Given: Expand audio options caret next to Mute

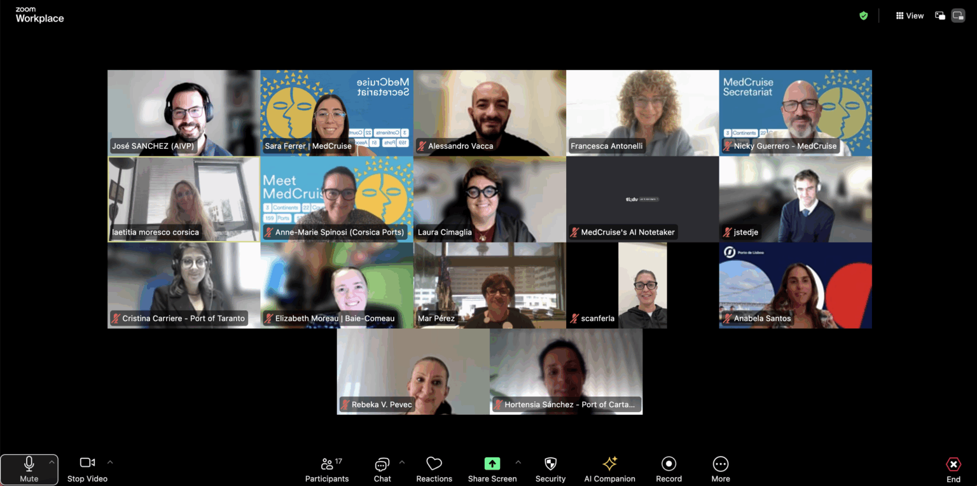Looking at the screenshot, I should tap(52, 462).
